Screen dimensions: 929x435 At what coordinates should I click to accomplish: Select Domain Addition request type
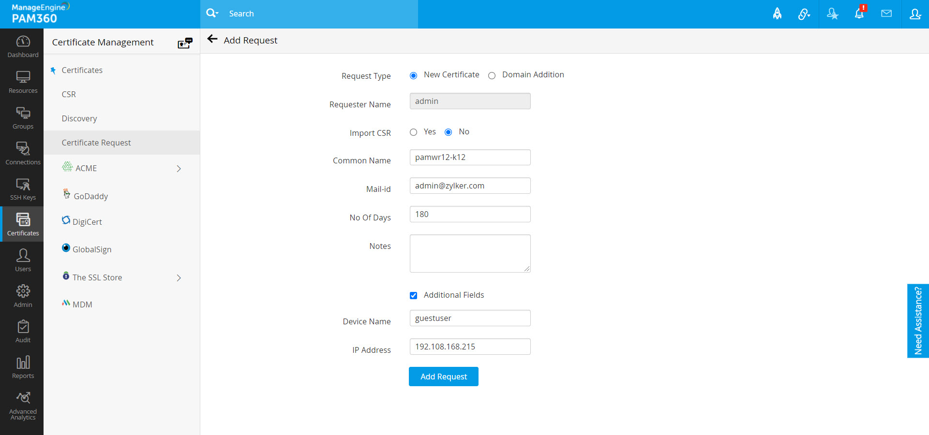[x=492, y=75]
